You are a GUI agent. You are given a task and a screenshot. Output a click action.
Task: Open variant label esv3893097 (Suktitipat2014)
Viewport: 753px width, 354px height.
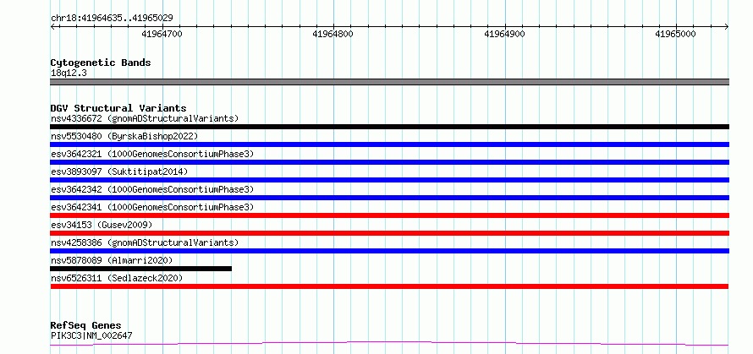(x=119, y=172)
